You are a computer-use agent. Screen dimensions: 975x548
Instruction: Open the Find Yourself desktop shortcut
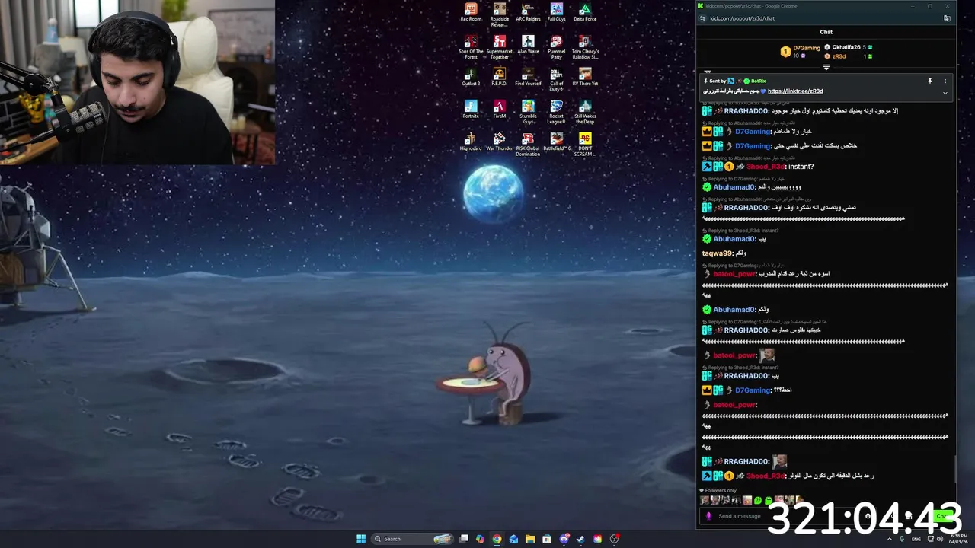point(528,77)
